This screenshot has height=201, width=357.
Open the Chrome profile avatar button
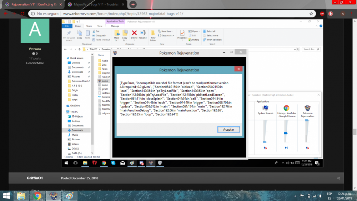(343, 14)
